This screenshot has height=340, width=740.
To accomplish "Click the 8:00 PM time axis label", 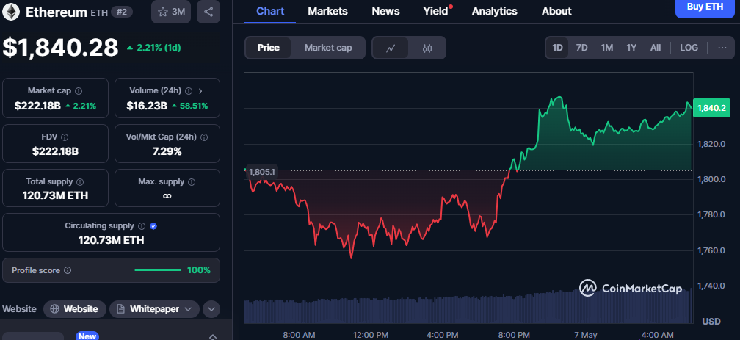I will pyautogui.click(x=514, y=335).
